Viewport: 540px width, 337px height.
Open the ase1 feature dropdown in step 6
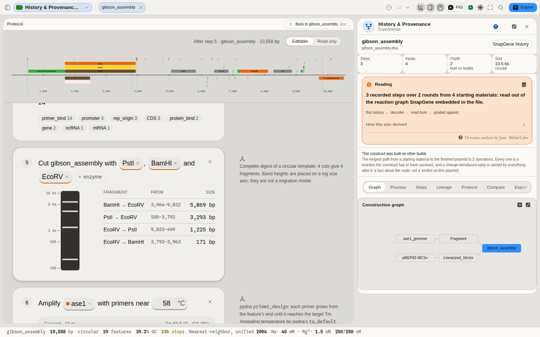click(x=78, y=304)
